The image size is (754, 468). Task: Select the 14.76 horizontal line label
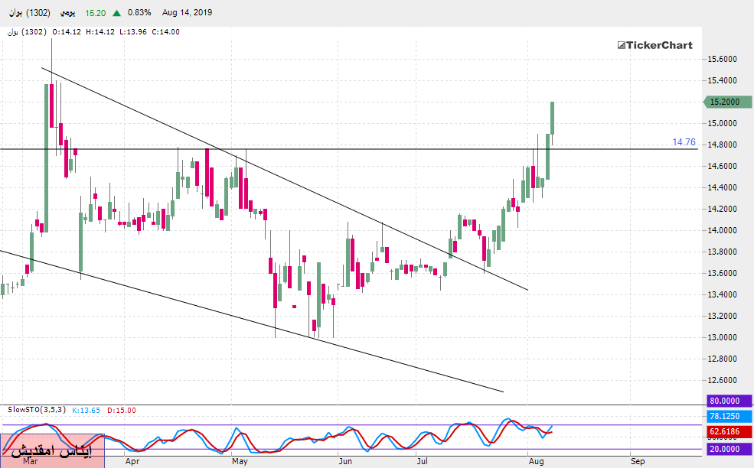click(x=684, y=141)
